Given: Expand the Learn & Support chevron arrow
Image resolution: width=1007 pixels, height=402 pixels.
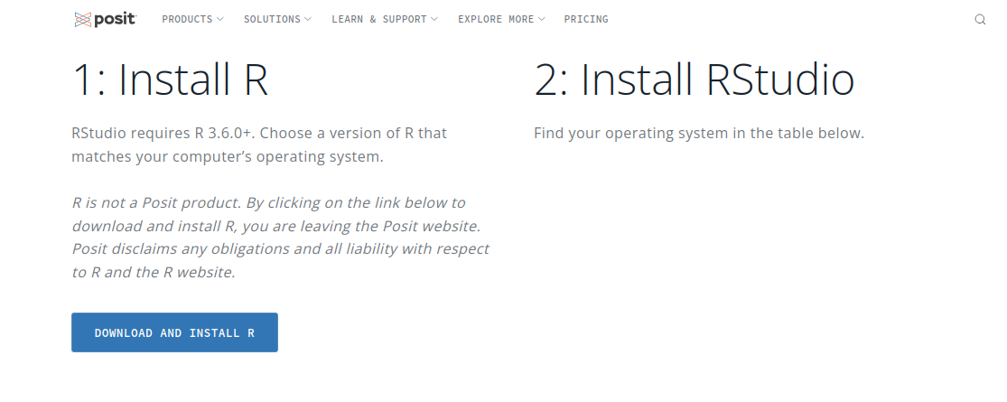Looking at the screenshot, I should [434, 19].
